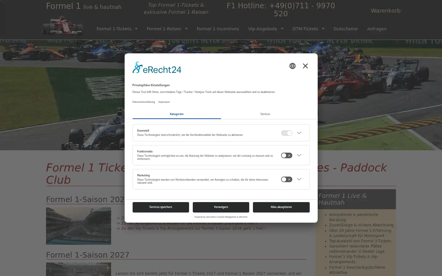
Task: Open the Anfragen menu item
Action: click(377, 29)
